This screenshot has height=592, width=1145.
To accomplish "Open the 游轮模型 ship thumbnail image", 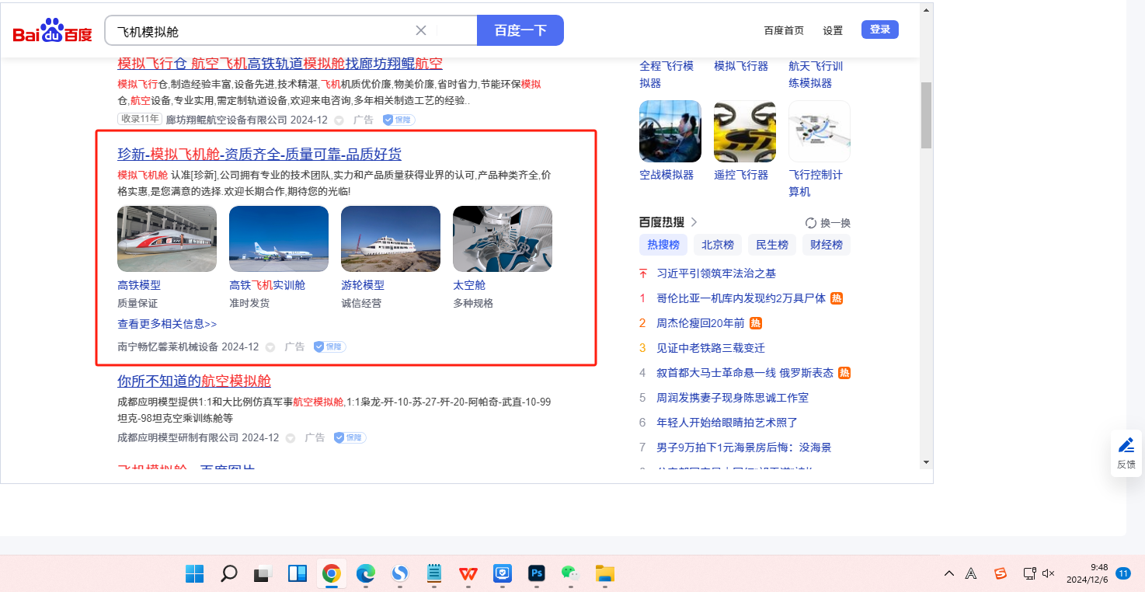I will click(x=391, y=239).
